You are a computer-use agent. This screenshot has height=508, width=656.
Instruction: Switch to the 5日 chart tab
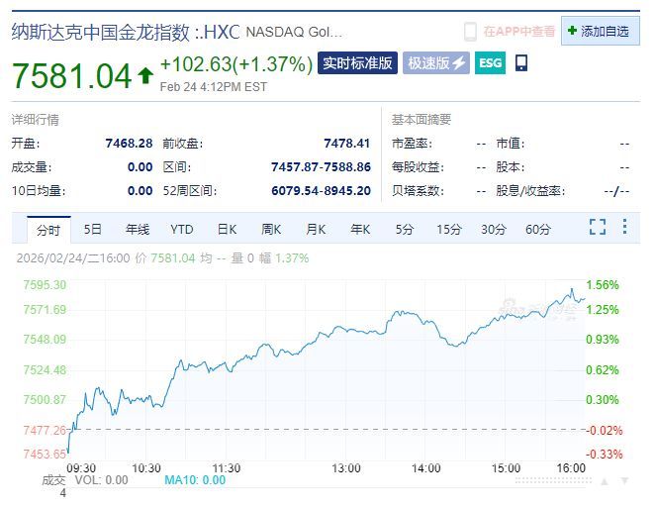click(x=93, y=230)
